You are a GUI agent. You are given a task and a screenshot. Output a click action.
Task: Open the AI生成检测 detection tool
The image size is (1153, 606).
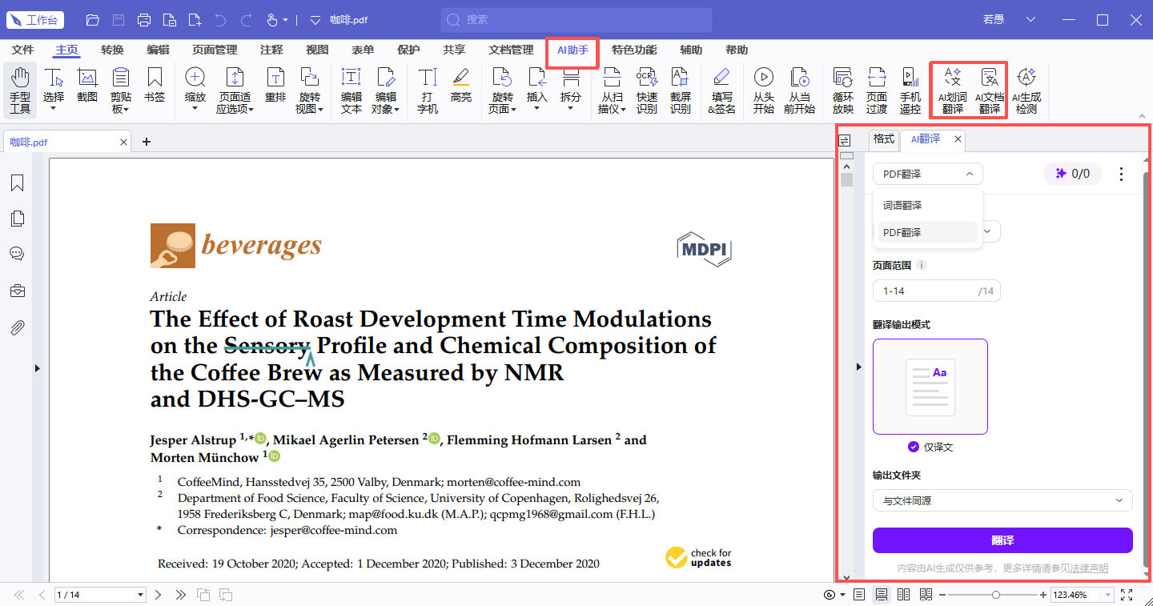pos(1026,90)
